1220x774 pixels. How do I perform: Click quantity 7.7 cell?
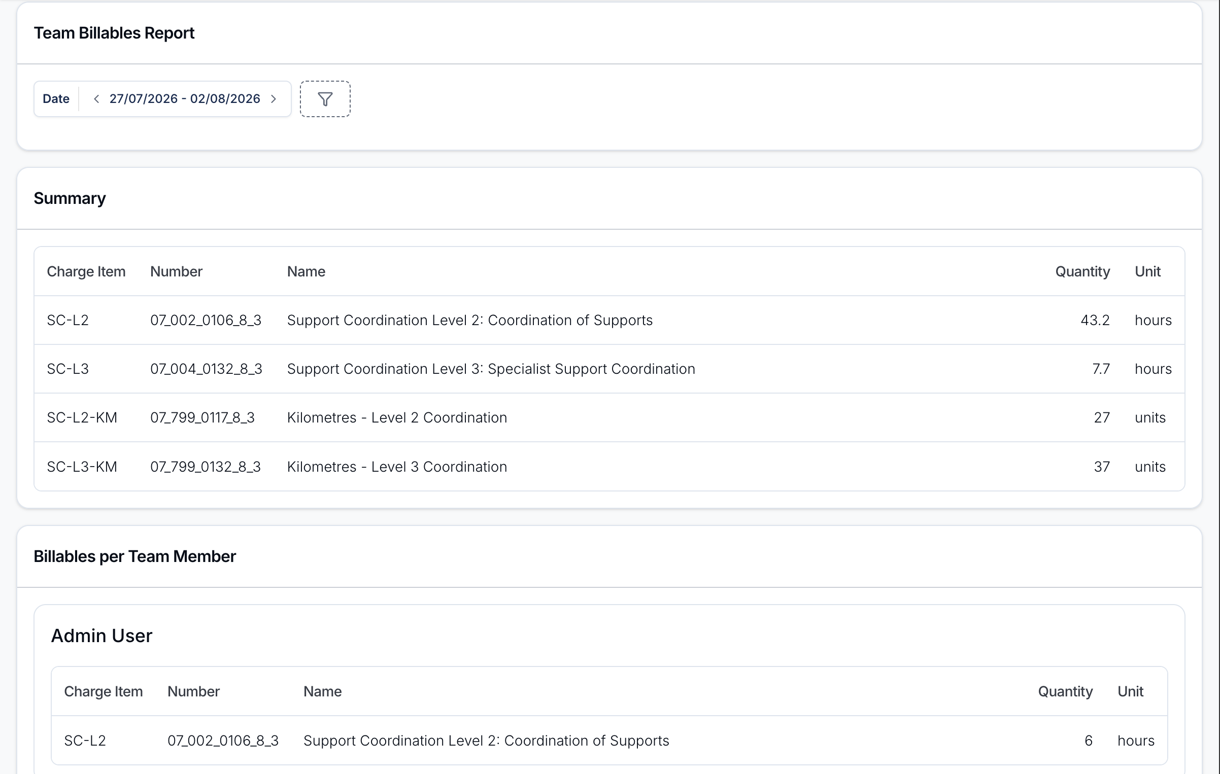click(1101, 369)
